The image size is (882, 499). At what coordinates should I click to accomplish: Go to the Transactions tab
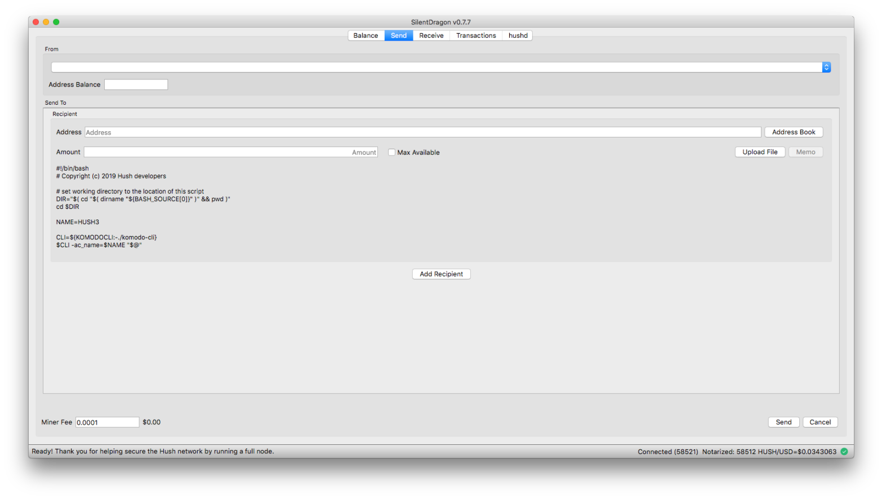[x=476, y=35]
